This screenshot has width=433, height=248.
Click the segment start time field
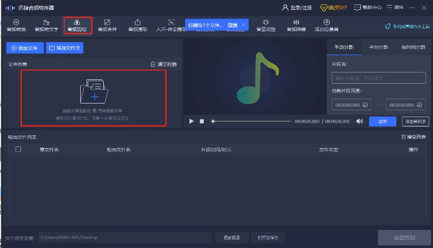tap(351, 105)
